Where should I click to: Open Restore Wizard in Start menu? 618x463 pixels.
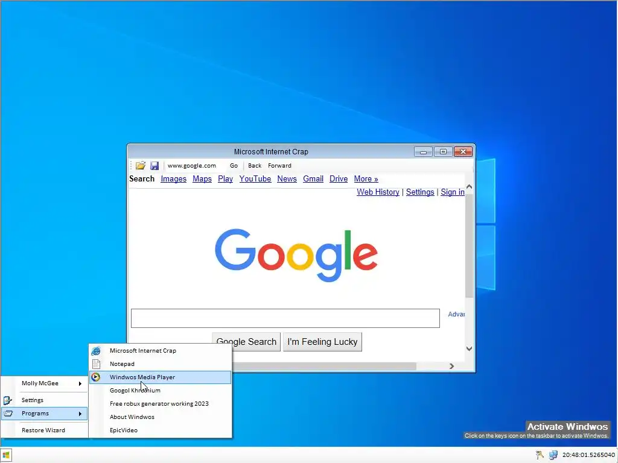44,430
